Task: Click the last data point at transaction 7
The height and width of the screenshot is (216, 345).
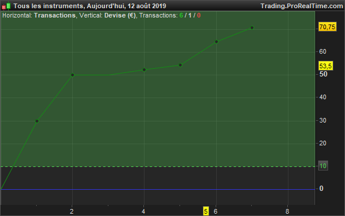Action: 252,28
